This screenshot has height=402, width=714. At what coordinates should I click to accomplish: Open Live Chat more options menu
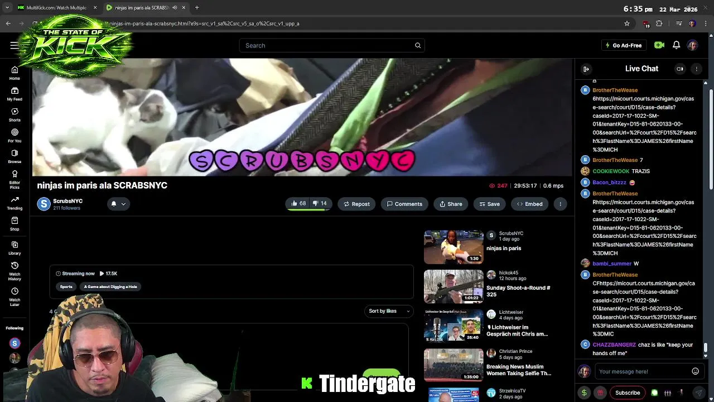(x=696, y=69)
